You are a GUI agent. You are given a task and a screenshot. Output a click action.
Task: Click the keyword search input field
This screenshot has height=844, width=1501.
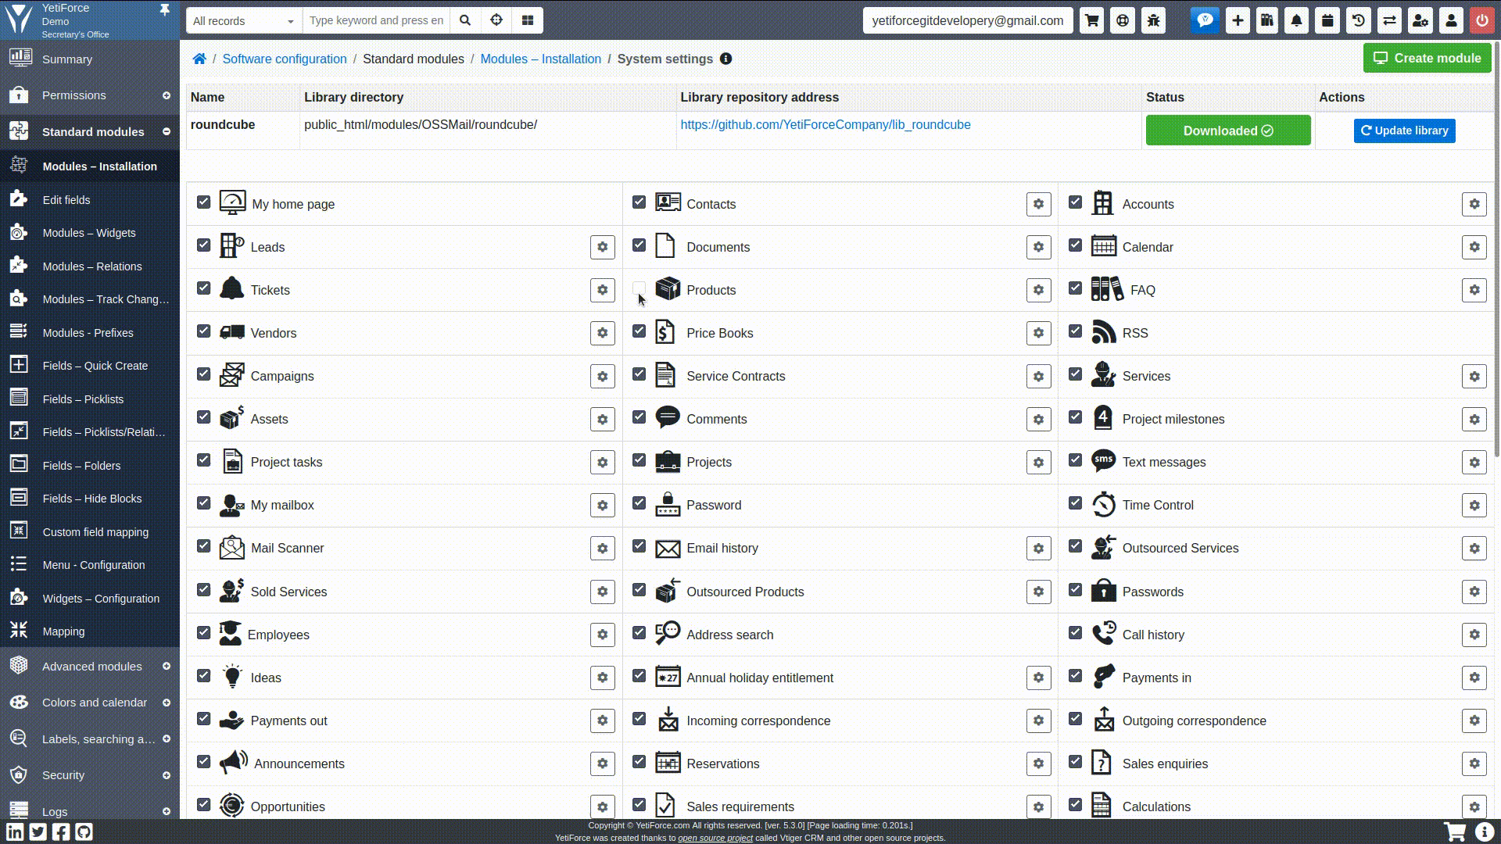[x=376, y=21]
